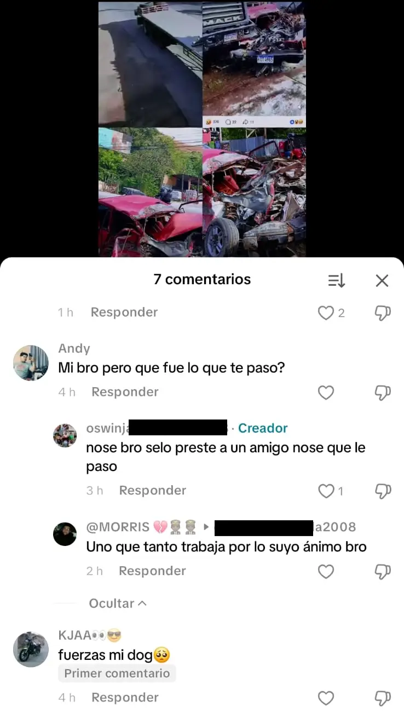Image resolution: width=404 pixels, height=713 pixels.
Task: Reply to Andy's comment
Action: (125, 392)
